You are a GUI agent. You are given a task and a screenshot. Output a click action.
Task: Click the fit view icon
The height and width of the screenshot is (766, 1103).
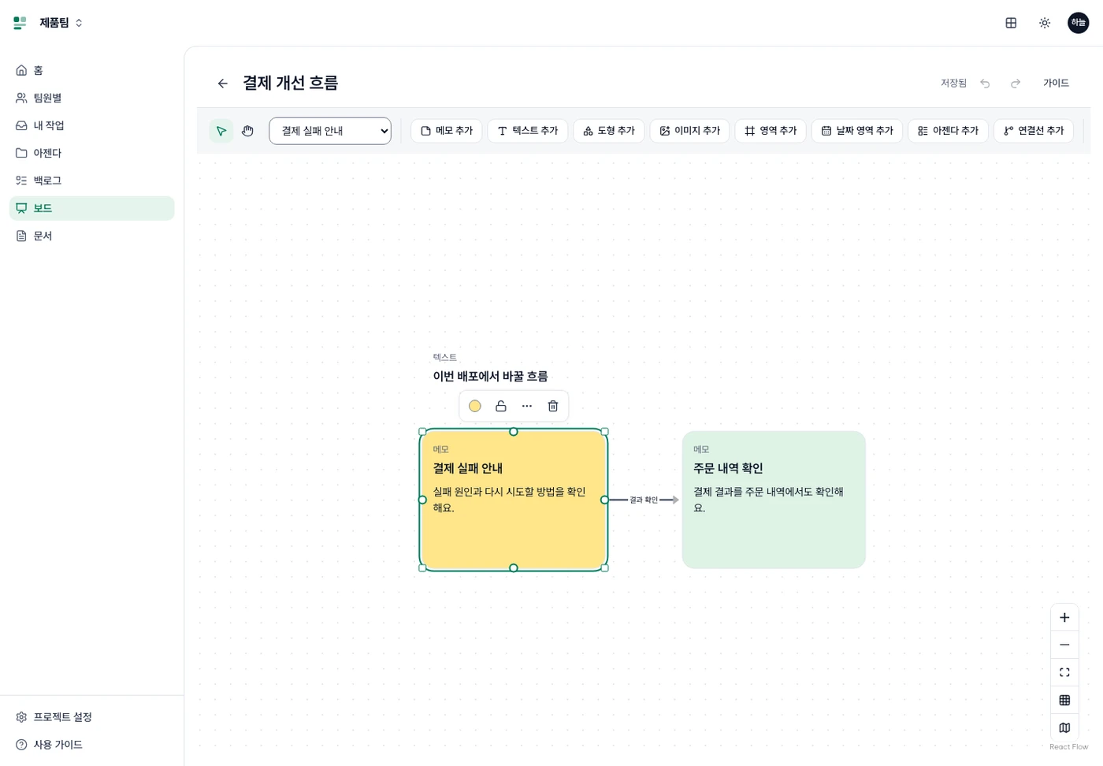pos(1064,672)
